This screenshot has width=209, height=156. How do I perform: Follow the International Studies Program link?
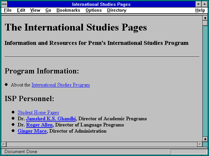[61, 85]
